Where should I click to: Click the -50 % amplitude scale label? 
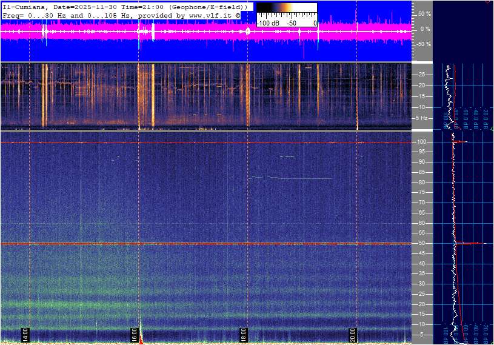coord(424,44)
